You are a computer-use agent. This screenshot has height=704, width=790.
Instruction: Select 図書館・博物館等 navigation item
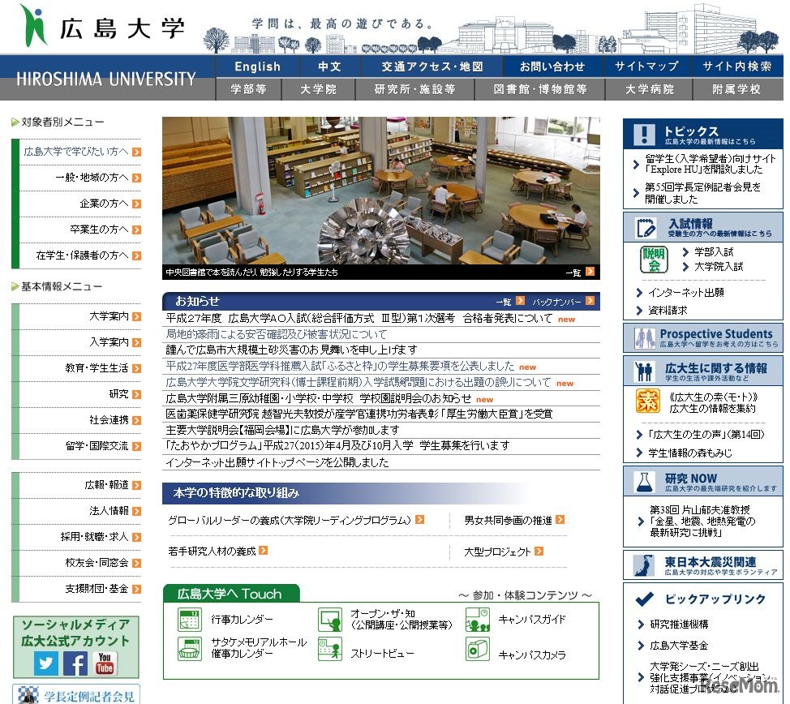pyautogui.click(x=539, y=89)
